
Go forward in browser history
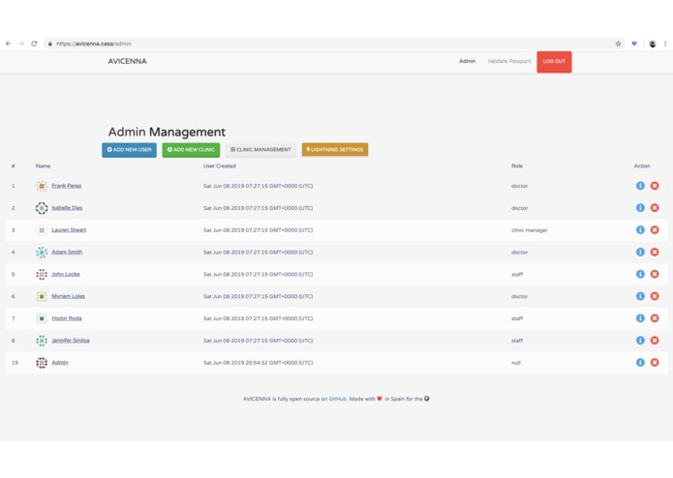pyautogui.click(x=21, y=44)
